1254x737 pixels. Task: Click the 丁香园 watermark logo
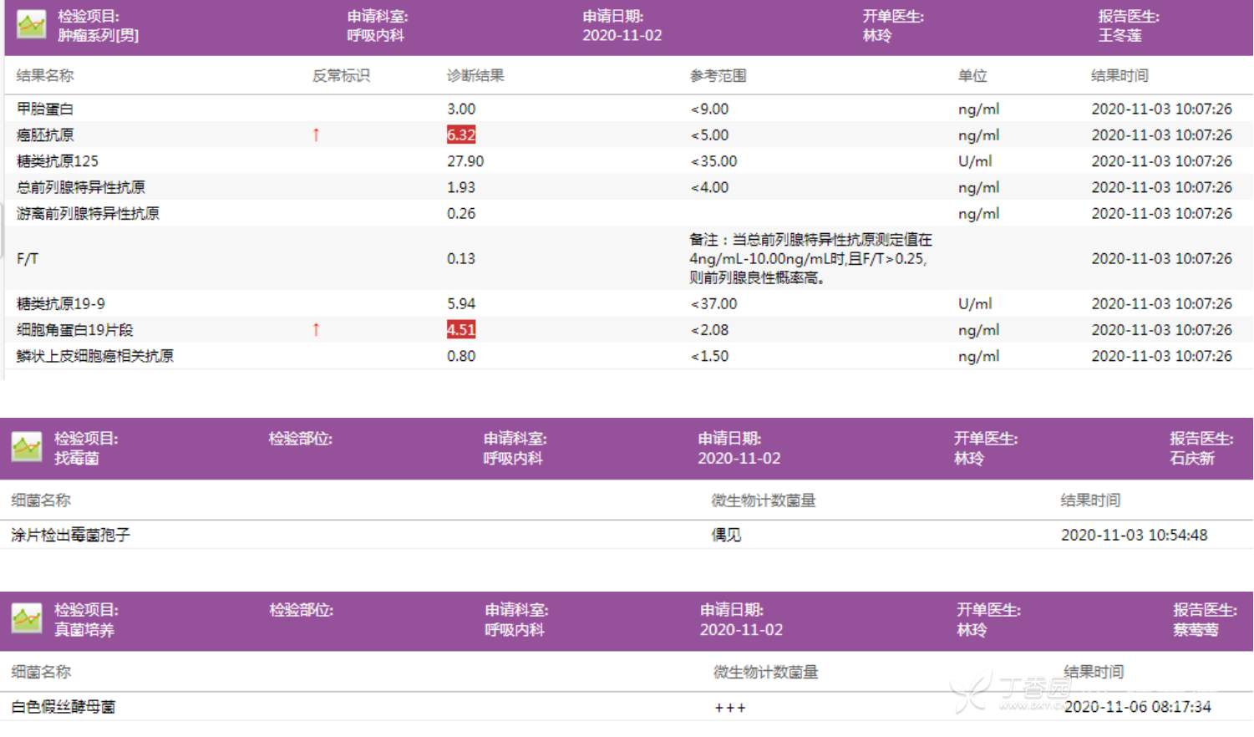point(1013,692)
